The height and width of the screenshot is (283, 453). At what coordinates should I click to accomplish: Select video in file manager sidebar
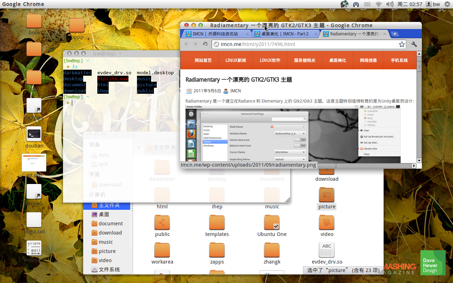107,260
